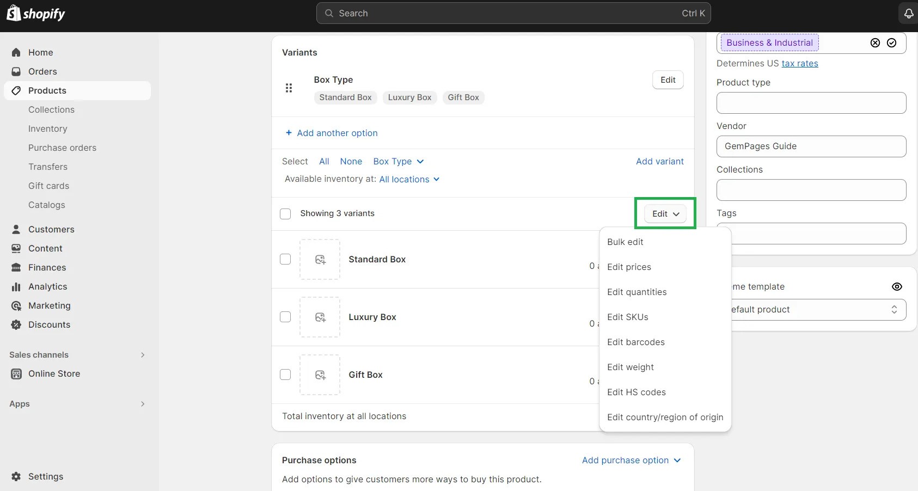Screen dimensions: 918x491
Task: Open the Marketing section
Action: (50, 305)
